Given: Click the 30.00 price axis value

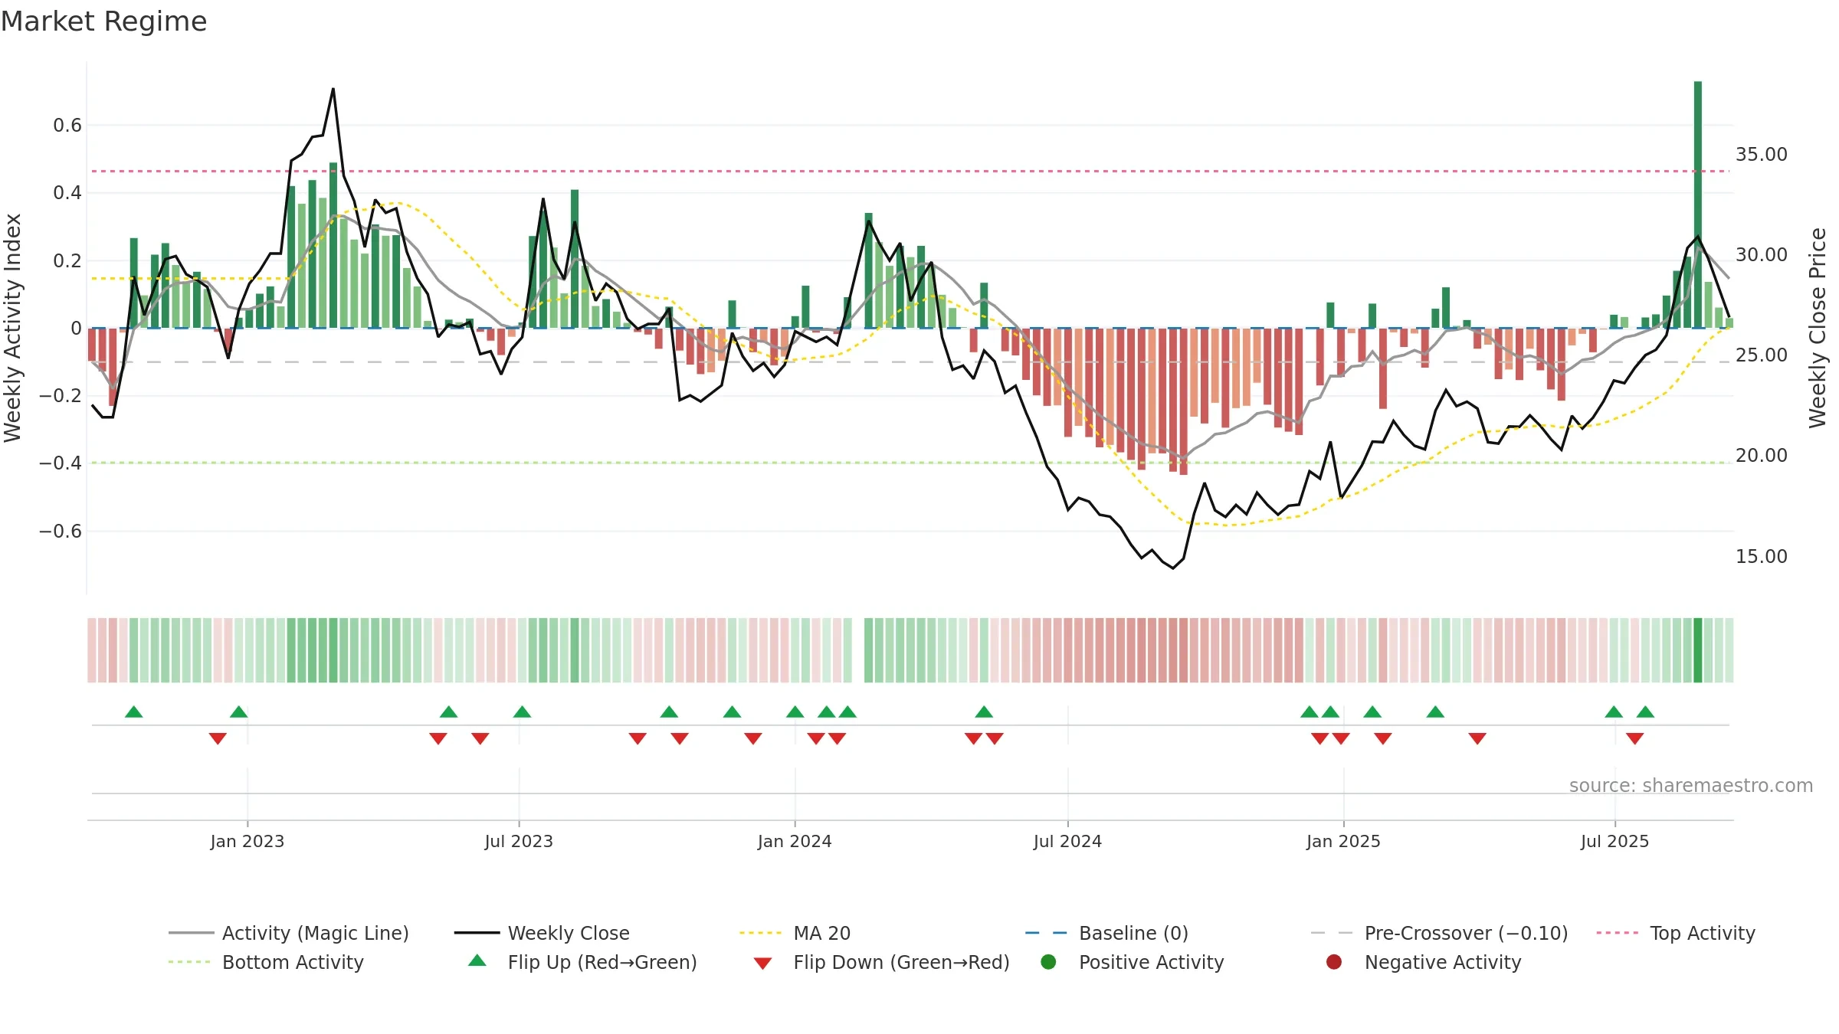Looking at the screenshot, I should (1761, 254).
